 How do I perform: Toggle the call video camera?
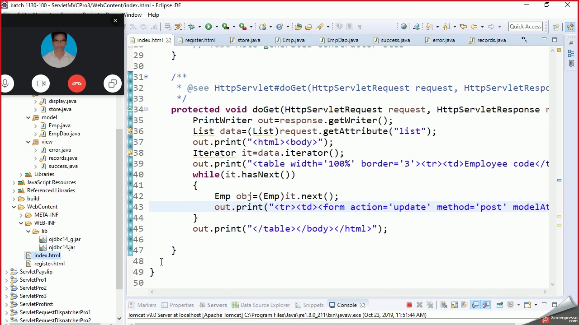(x=41, y=84)
